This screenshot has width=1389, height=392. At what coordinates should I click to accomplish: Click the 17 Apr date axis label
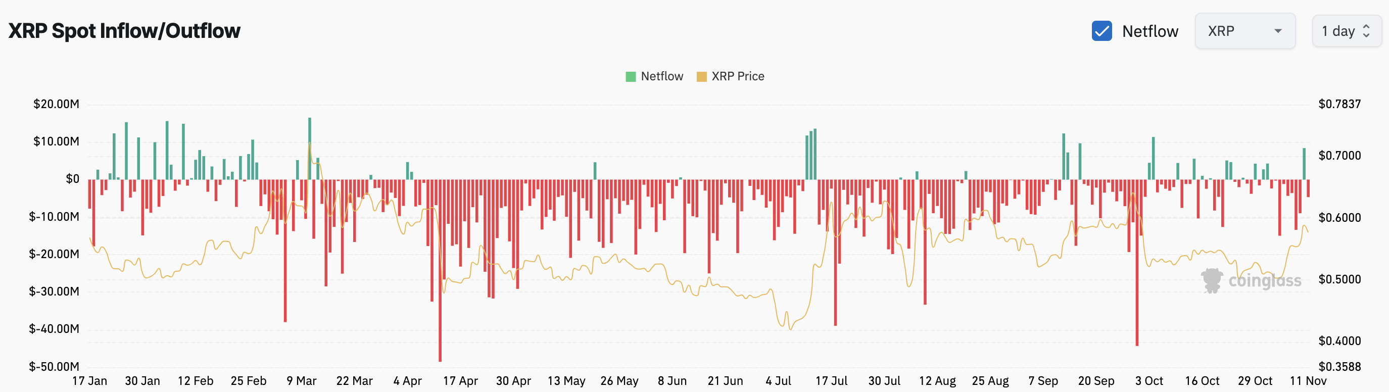pos(460,381)
